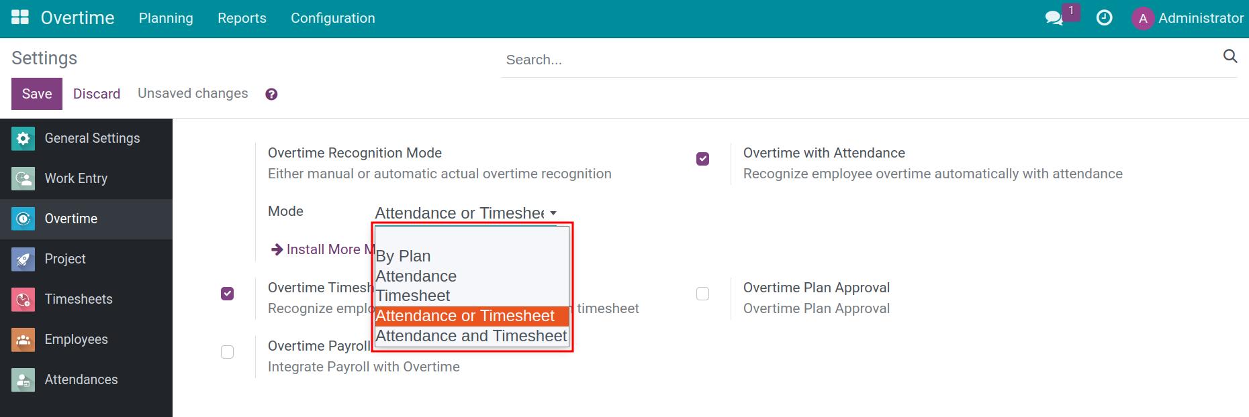The width and height of the screenshot is (1249, 417).
Task: Enable Overtime Plan Approval
Action: [x=702, y=293]
